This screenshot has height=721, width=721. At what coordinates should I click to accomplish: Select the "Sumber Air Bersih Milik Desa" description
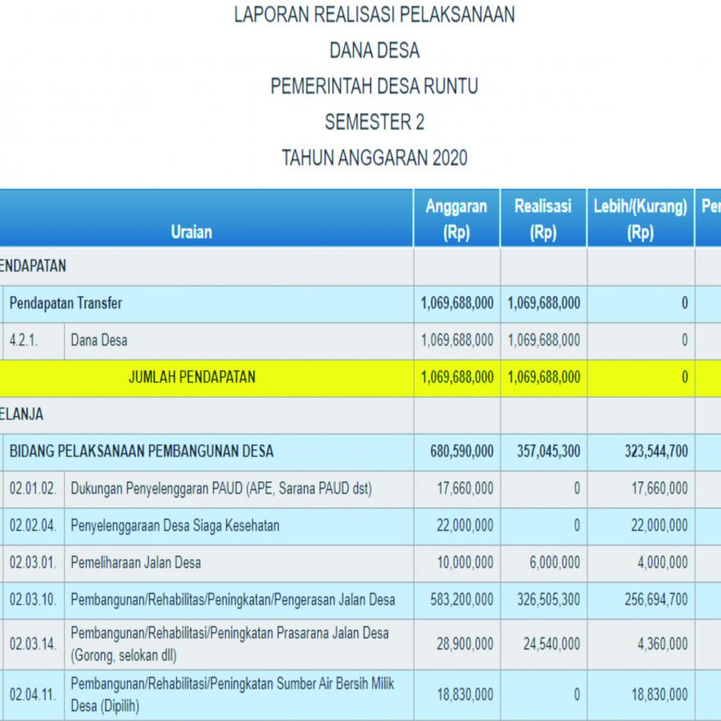[232, 695]
